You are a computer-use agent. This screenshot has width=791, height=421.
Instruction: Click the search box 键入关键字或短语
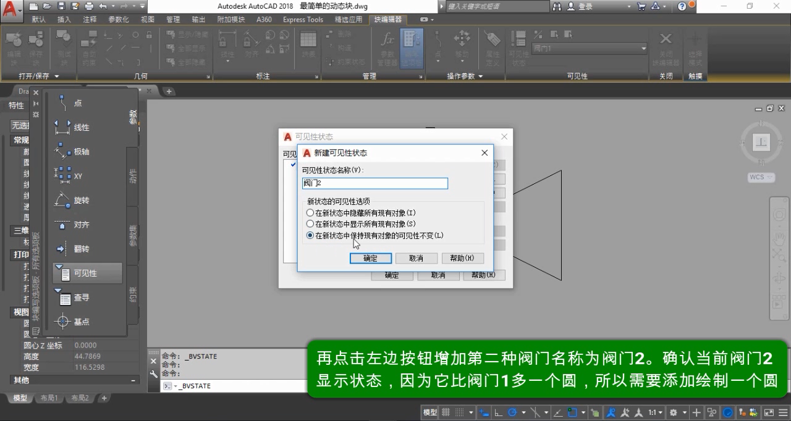pos(496,6)
